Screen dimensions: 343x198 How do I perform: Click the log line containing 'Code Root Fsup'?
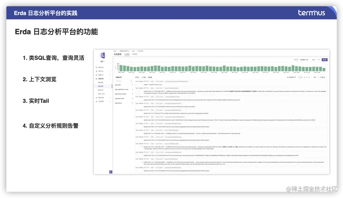point(153,84)
